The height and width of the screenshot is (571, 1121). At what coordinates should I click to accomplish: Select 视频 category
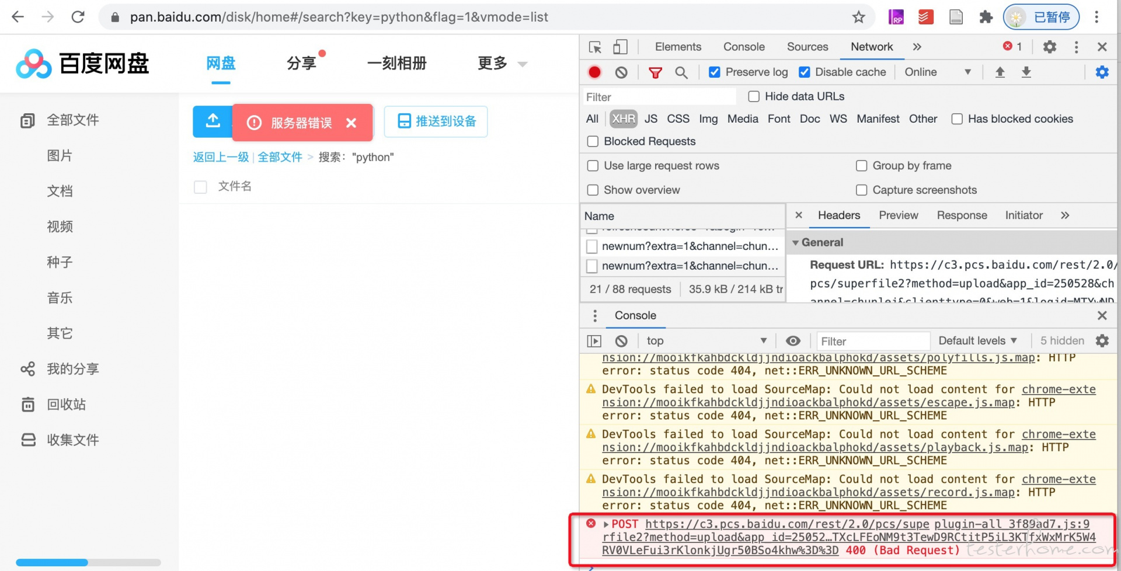pos(60,227)
